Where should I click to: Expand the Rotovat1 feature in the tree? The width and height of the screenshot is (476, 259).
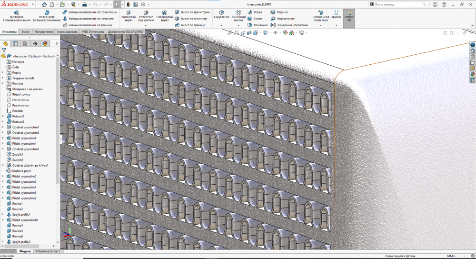point(3,116)
